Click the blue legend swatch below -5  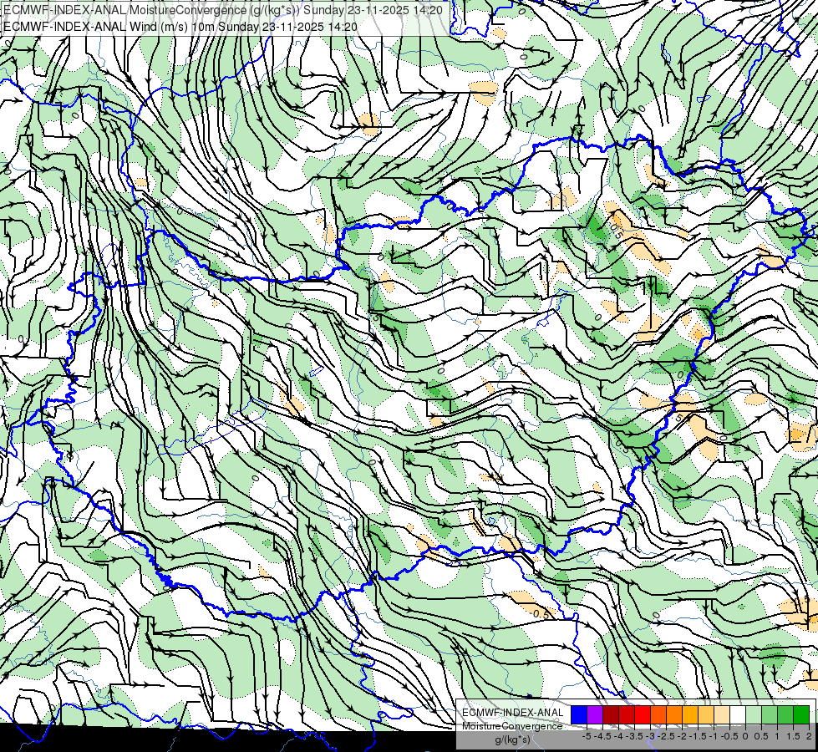(x=579, y=715)
